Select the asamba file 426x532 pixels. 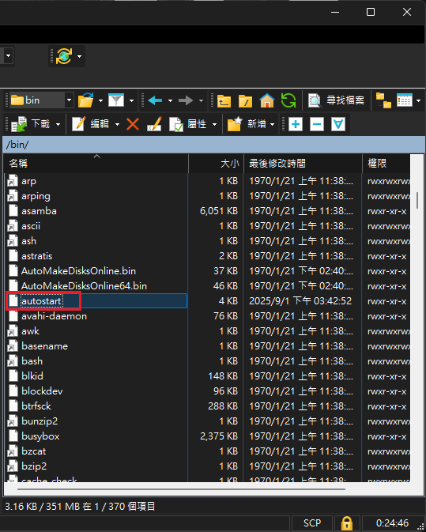coord(39,211)
